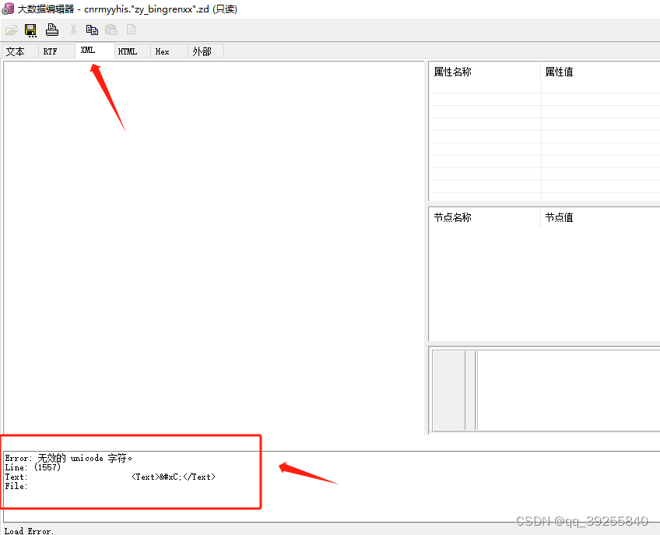Click the error line 'Line: (1557)'
The image size is (660, 535).
coord(33,467)
